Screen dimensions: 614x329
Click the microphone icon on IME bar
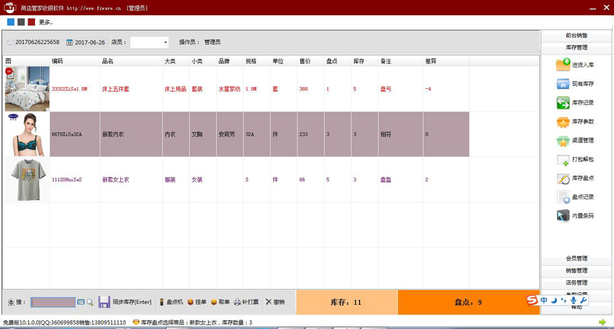coord(573,300)
